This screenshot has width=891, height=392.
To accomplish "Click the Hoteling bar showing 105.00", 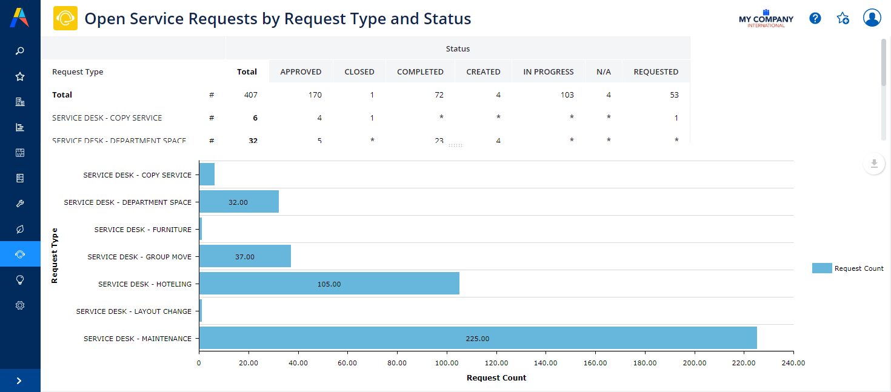I will 329,284.
